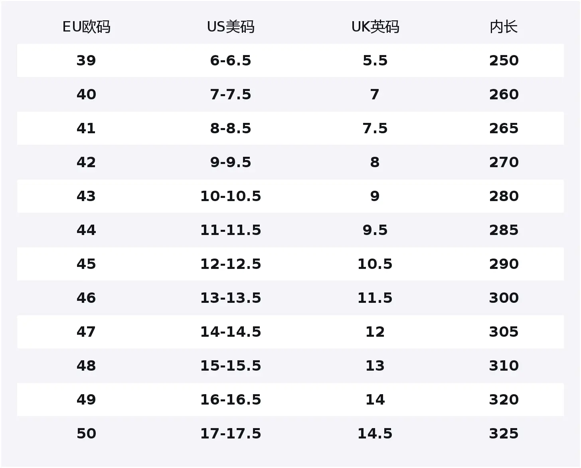Image resolution: width=581 pixels, height=468 pixels.
Task: Click inner length 300 cell
Action: [504, 298]
